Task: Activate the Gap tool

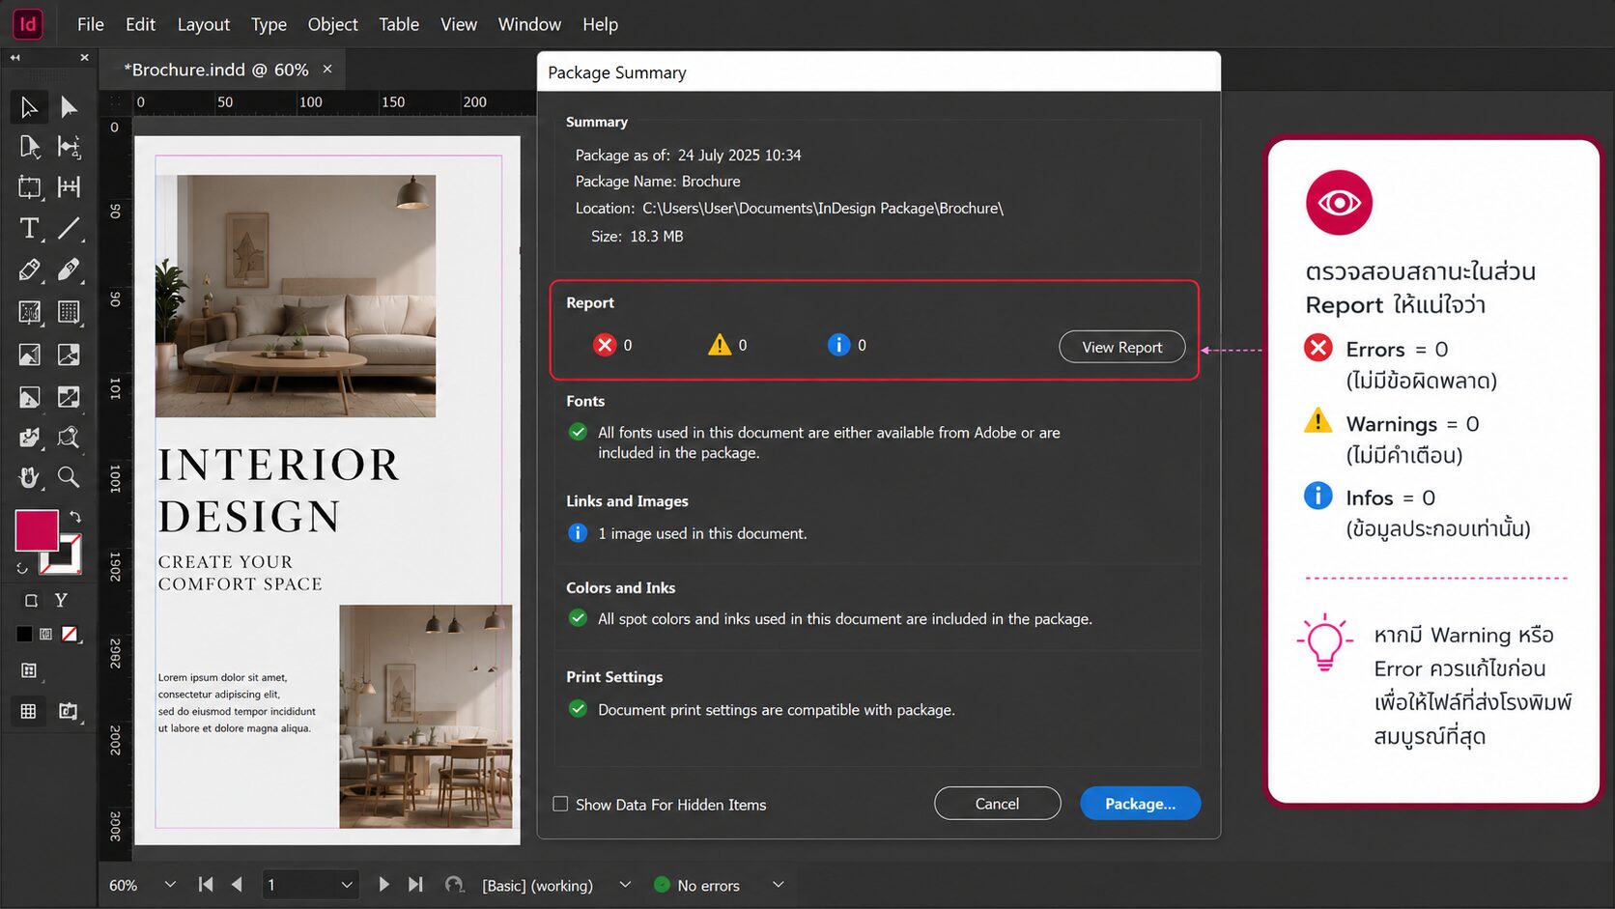Action: [69, 147]
